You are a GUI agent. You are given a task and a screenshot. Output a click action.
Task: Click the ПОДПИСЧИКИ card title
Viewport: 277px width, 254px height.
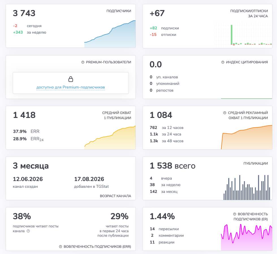(x=119, y=11)
